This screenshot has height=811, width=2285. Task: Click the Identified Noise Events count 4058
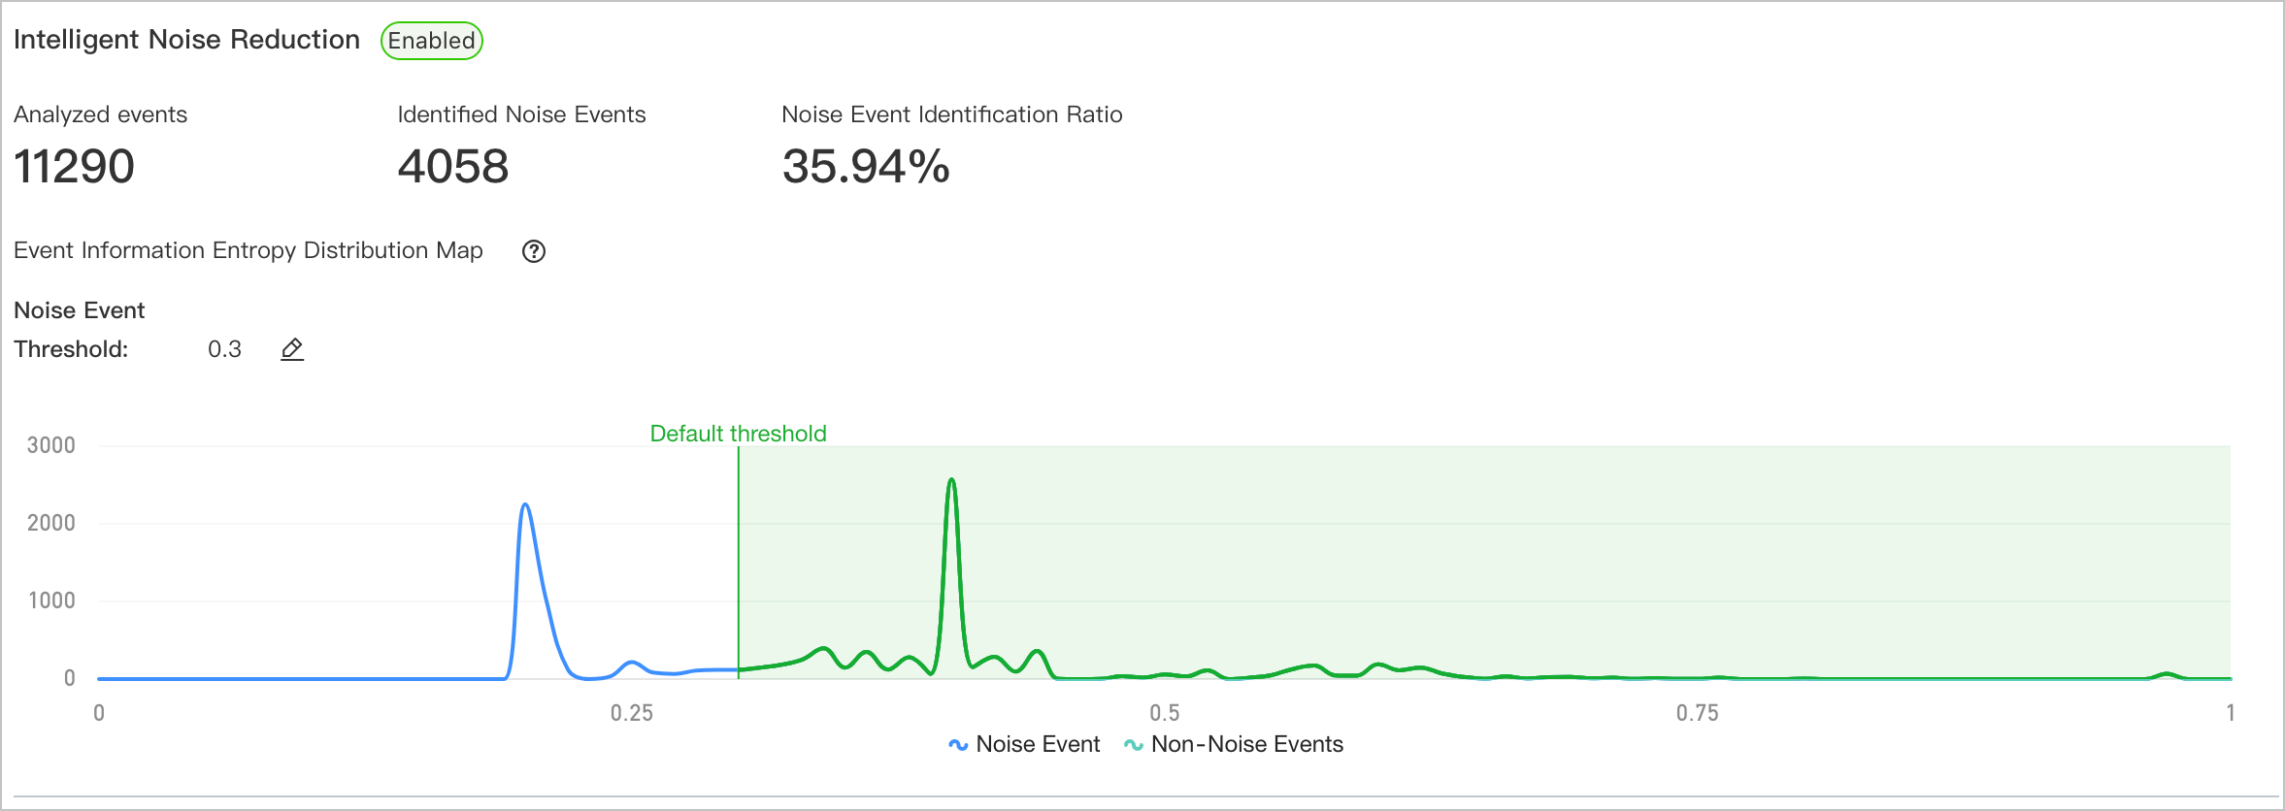pyautogui.click(x=452, y=167)
